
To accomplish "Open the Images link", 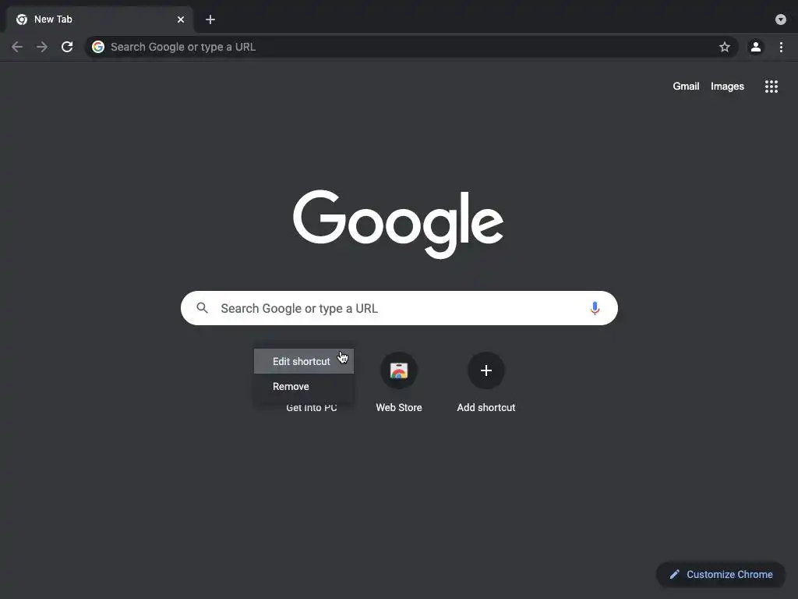I will click(727, 86).
